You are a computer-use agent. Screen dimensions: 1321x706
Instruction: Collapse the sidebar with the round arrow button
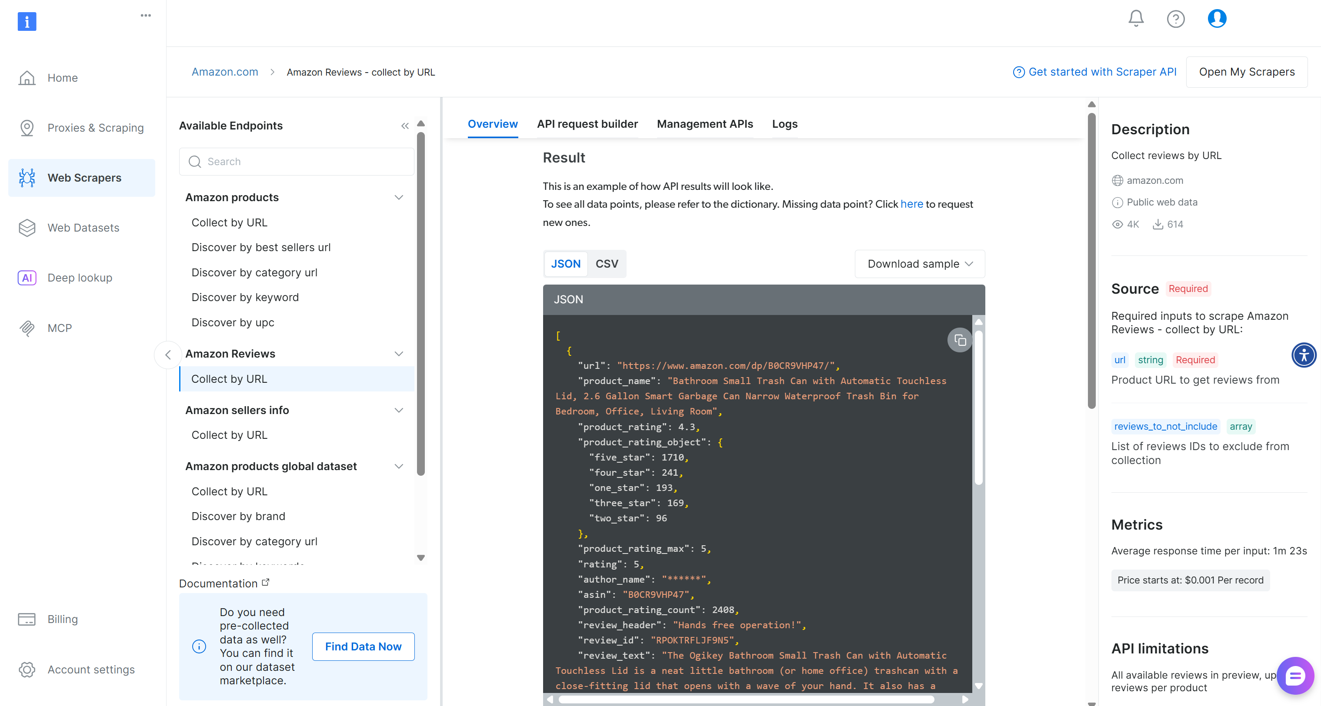(x=168, y=355)
